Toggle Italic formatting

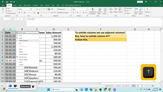pyautogui.click(x=22, y=13)
